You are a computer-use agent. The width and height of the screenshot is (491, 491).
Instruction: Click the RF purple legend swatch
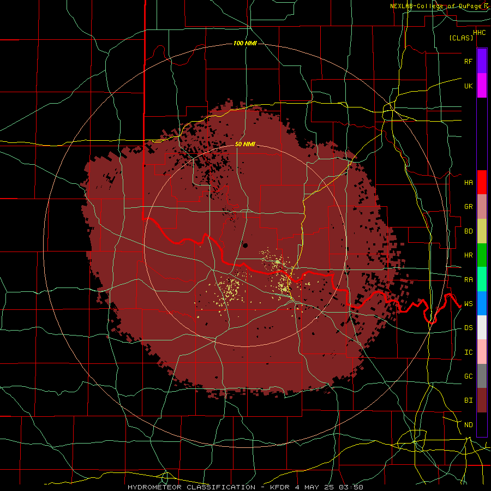coord(482,61)
